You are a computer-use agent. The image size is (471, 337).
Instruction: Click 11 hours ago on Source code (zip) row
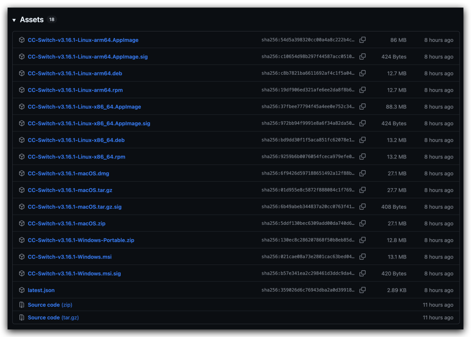pyautogui.click(x=438, y=305)
